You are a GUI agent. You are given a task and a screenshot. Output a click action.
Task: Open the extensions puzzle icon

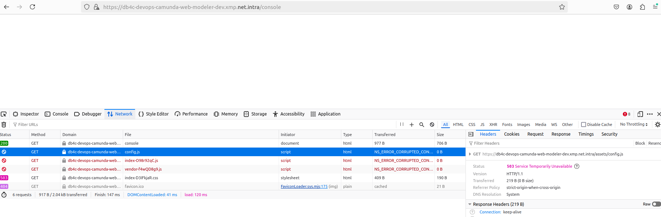[x=642, y=7]
